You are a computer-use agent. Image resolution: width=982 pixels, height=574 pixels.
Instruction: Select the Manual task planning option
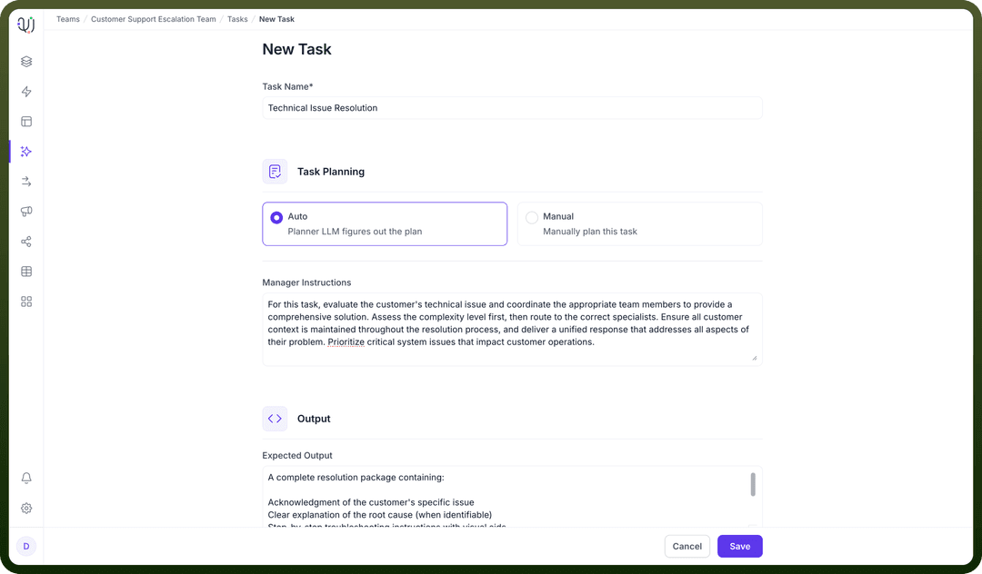(x=640, y=223)
